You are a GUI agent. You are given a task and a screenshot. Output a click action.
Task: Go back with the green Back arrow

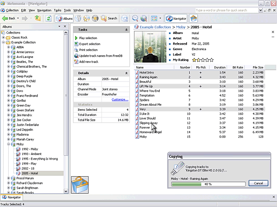pos(8,18)
